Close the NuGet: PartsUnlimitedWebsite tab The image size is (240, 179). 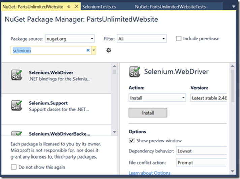point(77,6)
